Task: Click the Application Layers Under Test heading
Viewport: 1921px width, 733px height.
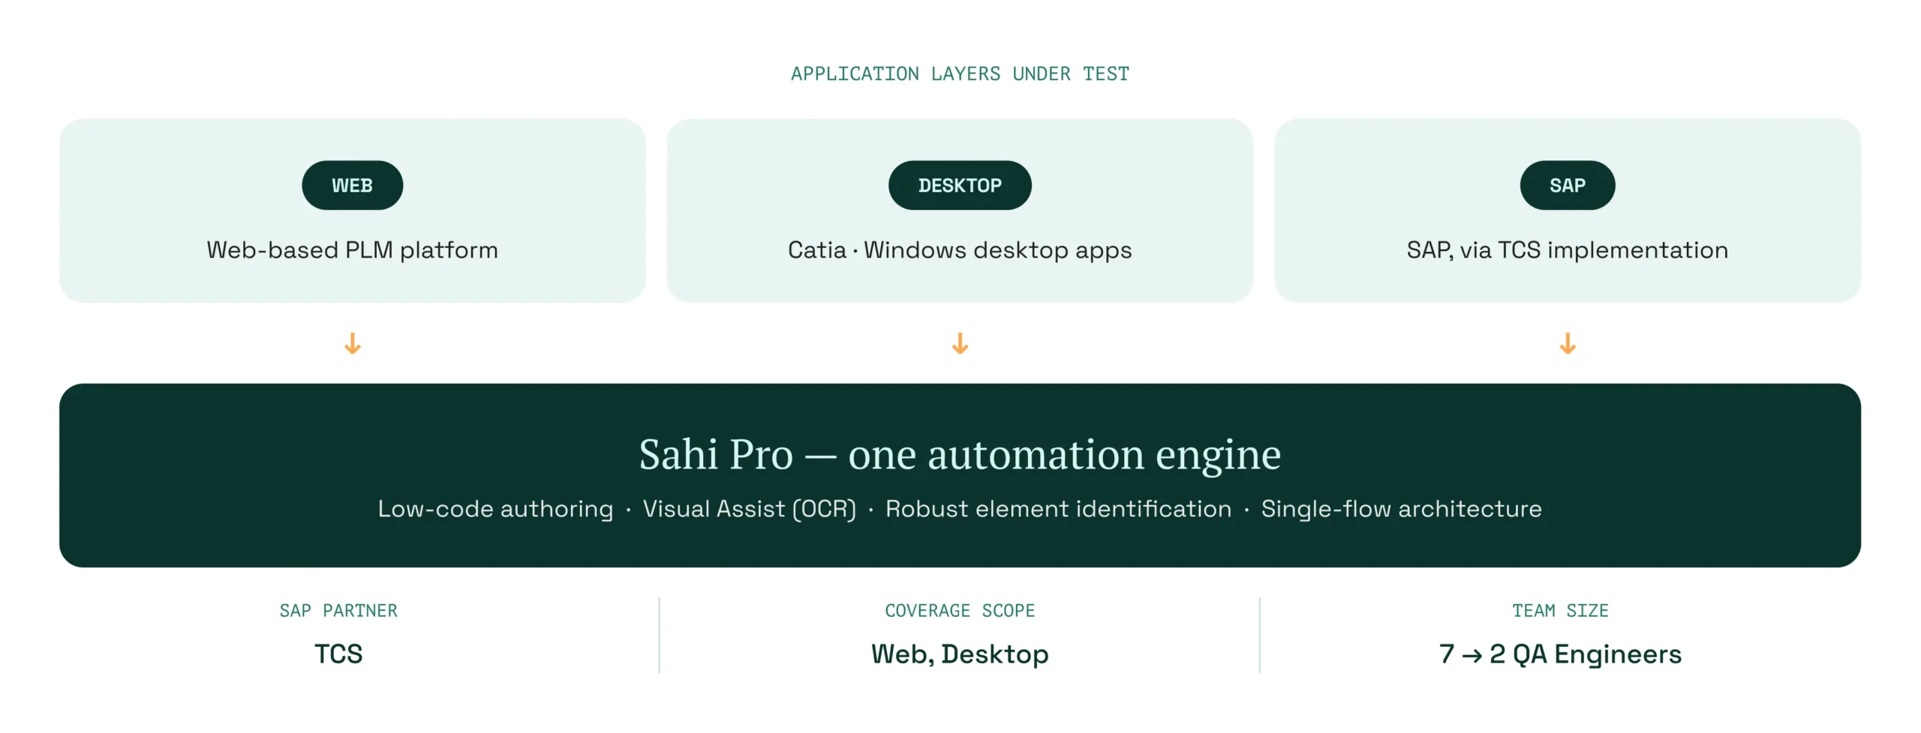Action: click(960, 73)
